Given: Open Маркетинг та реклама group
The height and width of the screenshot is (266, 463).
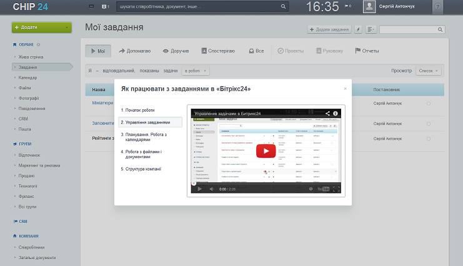Looking at the screenshot, I should point(39,165).
